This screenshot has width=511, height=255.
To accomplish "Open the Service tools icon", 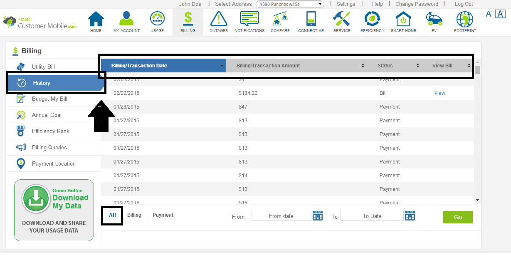I will point(342,20).
